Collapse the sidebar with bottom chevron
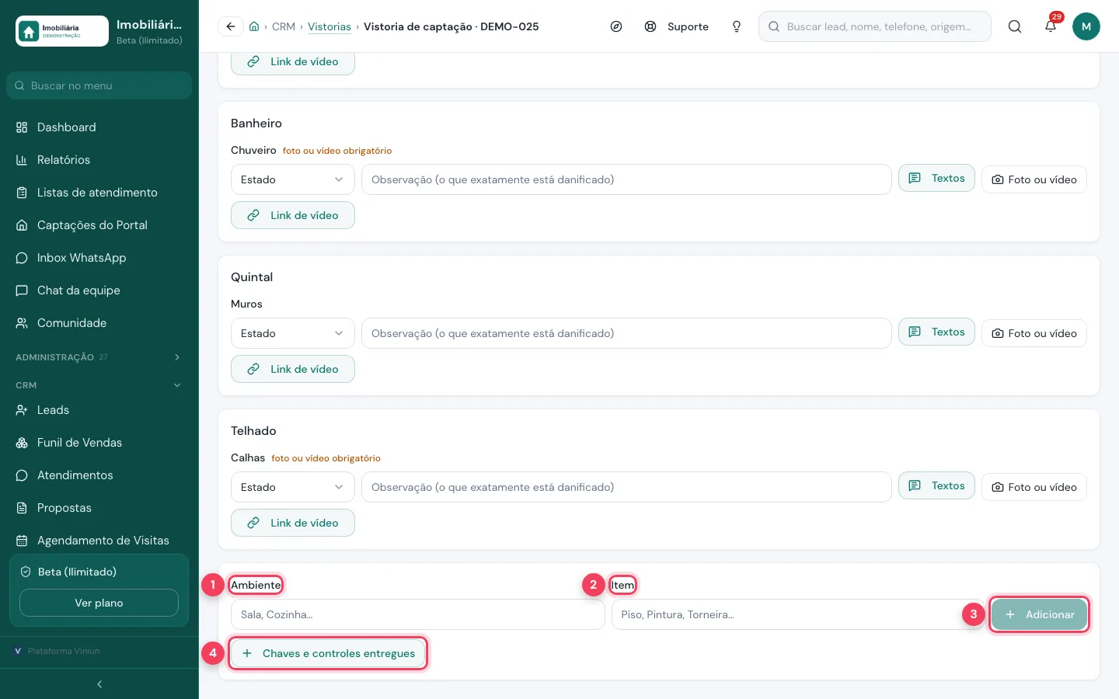This screenshot has height=699, width=1119. [x=99, y=684]
